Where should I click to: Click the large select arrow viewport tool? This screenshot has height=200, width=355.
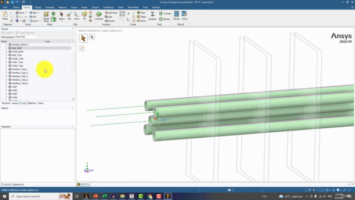(83, 38)
